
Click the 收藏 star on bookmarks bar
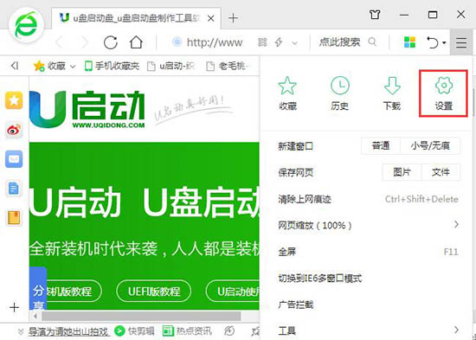click(39, 66)
